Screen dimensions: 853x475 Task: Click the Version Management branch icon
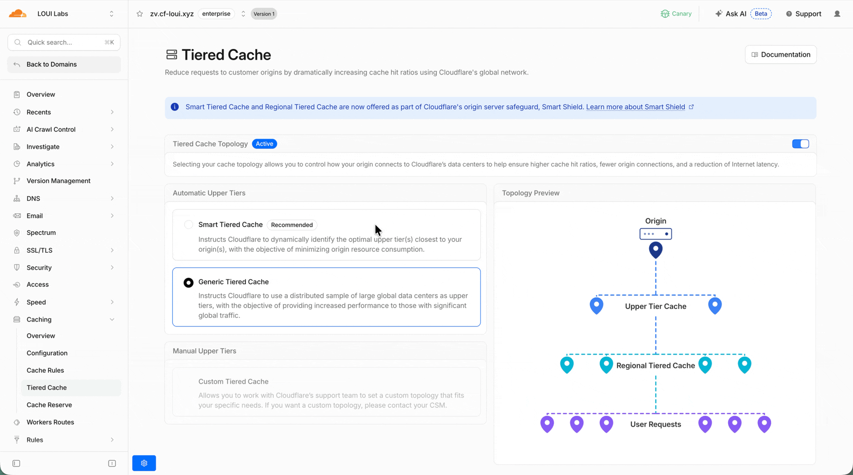point(17,181)
